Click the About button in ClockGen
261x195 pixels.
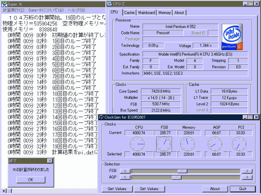click(x=215, y=189)
